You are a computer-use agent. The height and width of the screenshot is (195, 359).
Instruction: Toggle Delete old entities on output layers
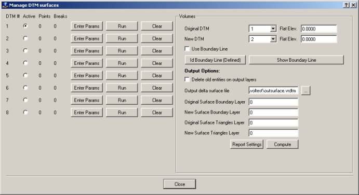[187, 79]
